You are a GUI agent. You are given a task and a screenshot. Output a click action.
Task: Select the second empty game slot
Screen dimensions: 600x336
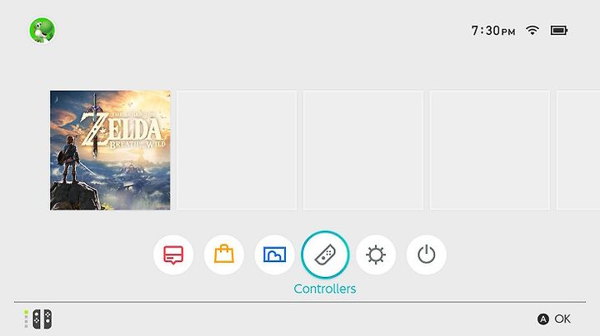pos(363,151)
